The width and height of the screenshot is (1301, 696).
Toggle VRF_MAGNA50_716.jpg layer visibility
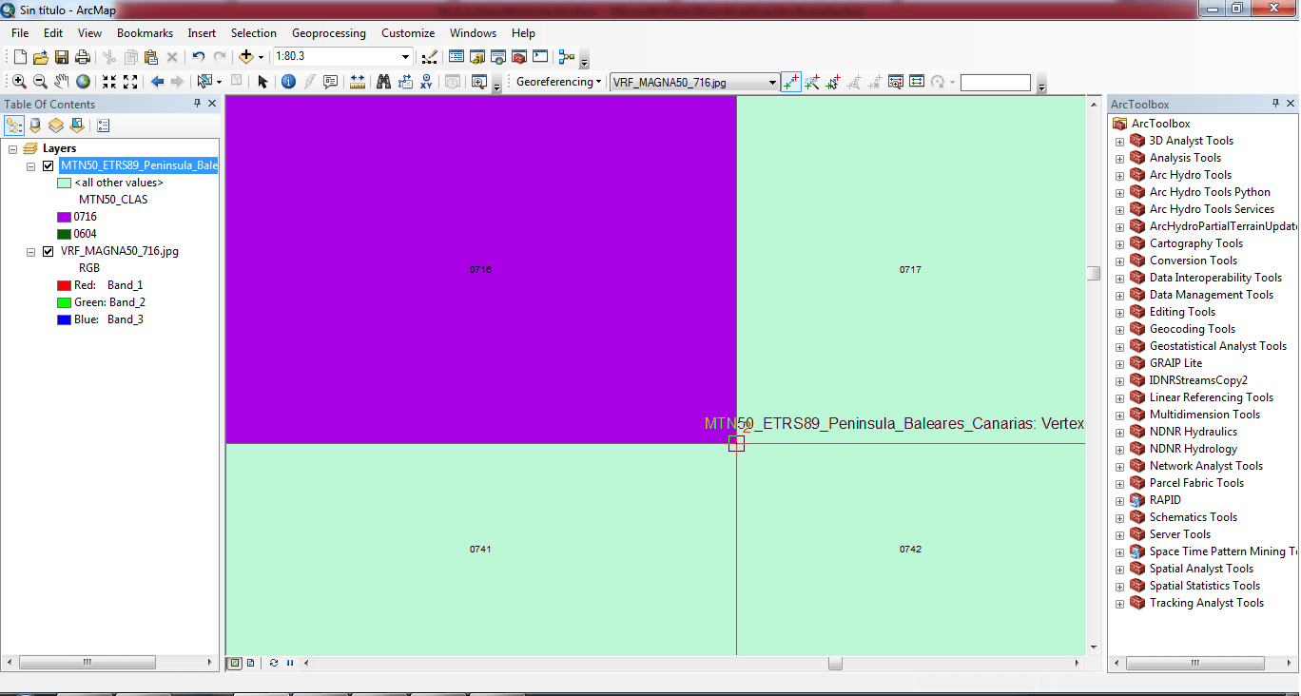(x=49, y=251)
